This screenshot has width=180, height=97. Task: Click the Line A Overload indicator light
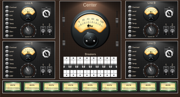7,7
